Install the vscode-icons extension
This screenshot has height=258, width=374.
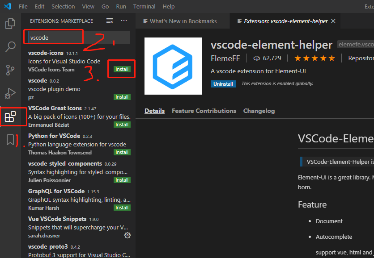pyautogui.click(x=122, y=69)
